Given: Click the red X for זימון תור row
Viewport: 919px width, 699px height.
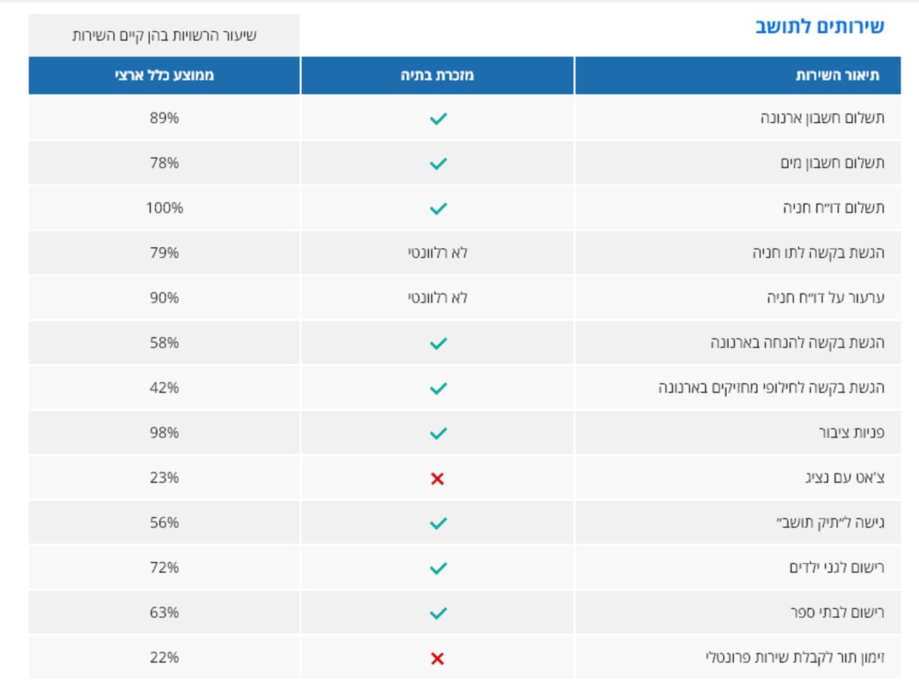Looking at the screenshot, I should 438,659.
